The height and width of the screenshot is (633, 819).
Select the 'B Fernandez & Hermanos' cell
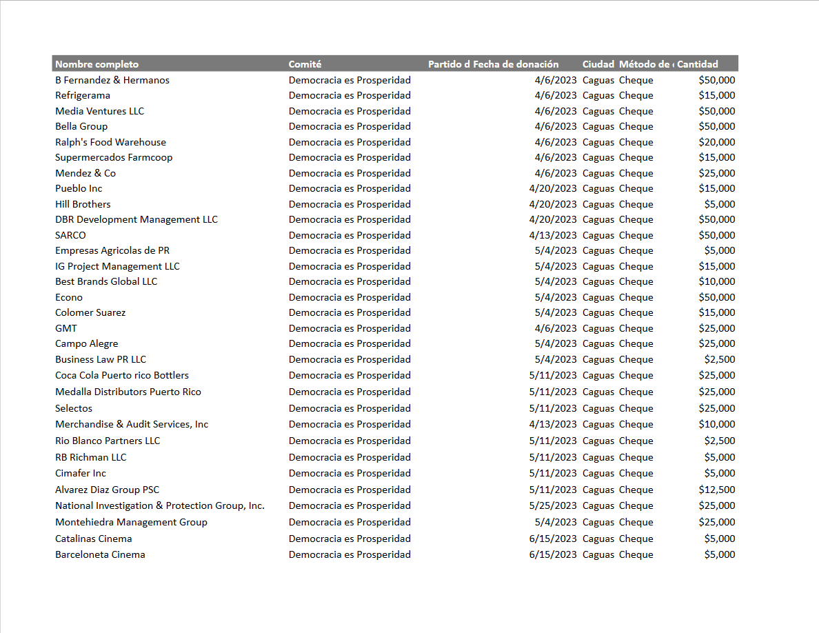point(112,80)
